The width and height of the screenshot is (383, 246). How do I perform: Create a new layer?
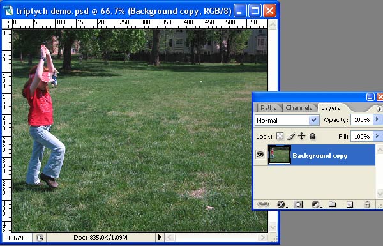coord(350,204)
